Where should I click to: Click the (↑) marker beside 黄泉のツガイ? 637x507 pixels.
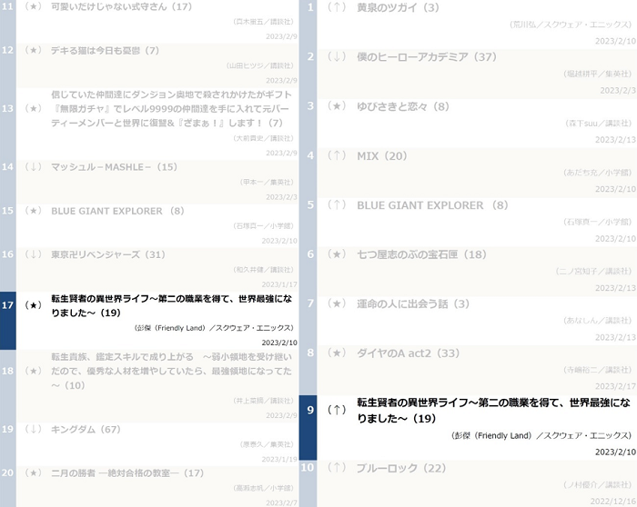[337, 7]
